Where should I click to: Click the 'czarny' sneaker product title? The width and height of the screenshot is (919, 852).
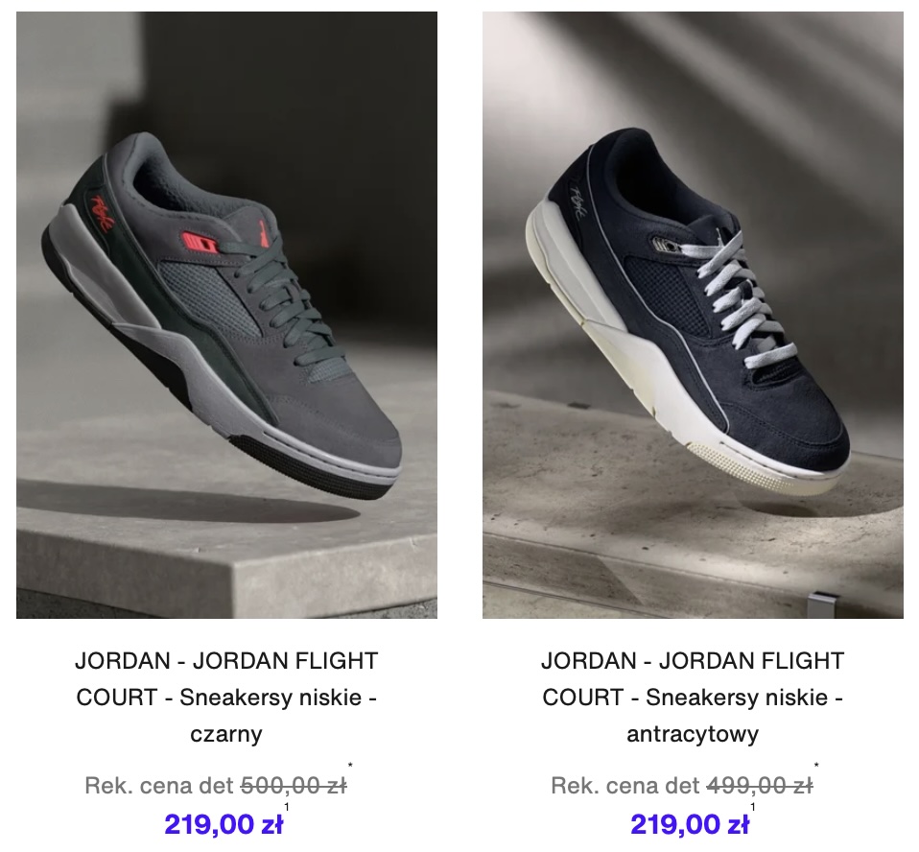[x=226, y=698]
